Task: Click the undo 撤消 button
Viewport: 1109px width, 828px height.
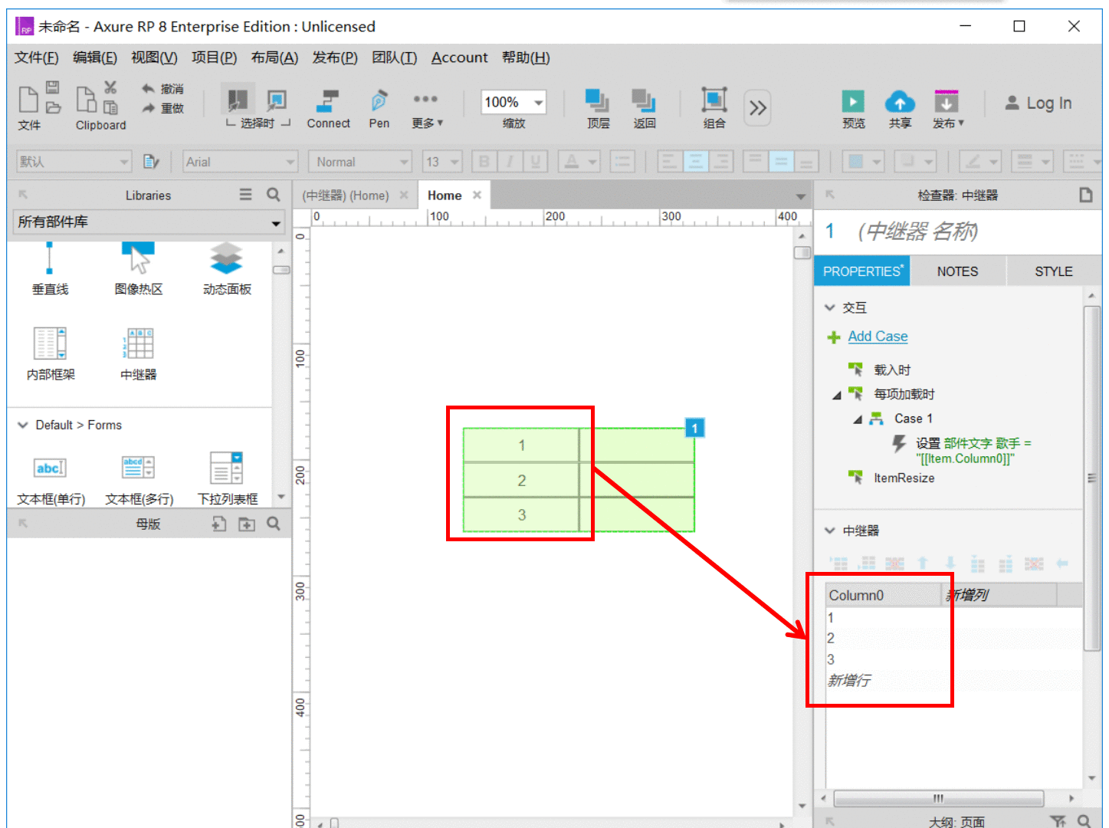Action: coord(162,89)
